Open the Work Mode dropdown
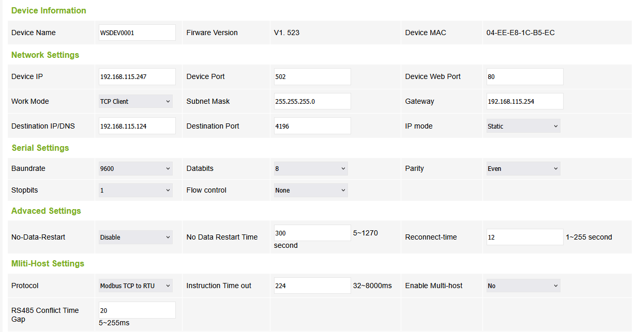636x332 pixels. point(135,101)
